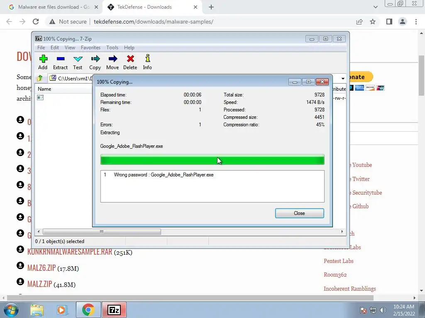The image size is (425, 318).
Task: Click the taskbar clock showing 10:24 AM
Action: pos(404,310)
